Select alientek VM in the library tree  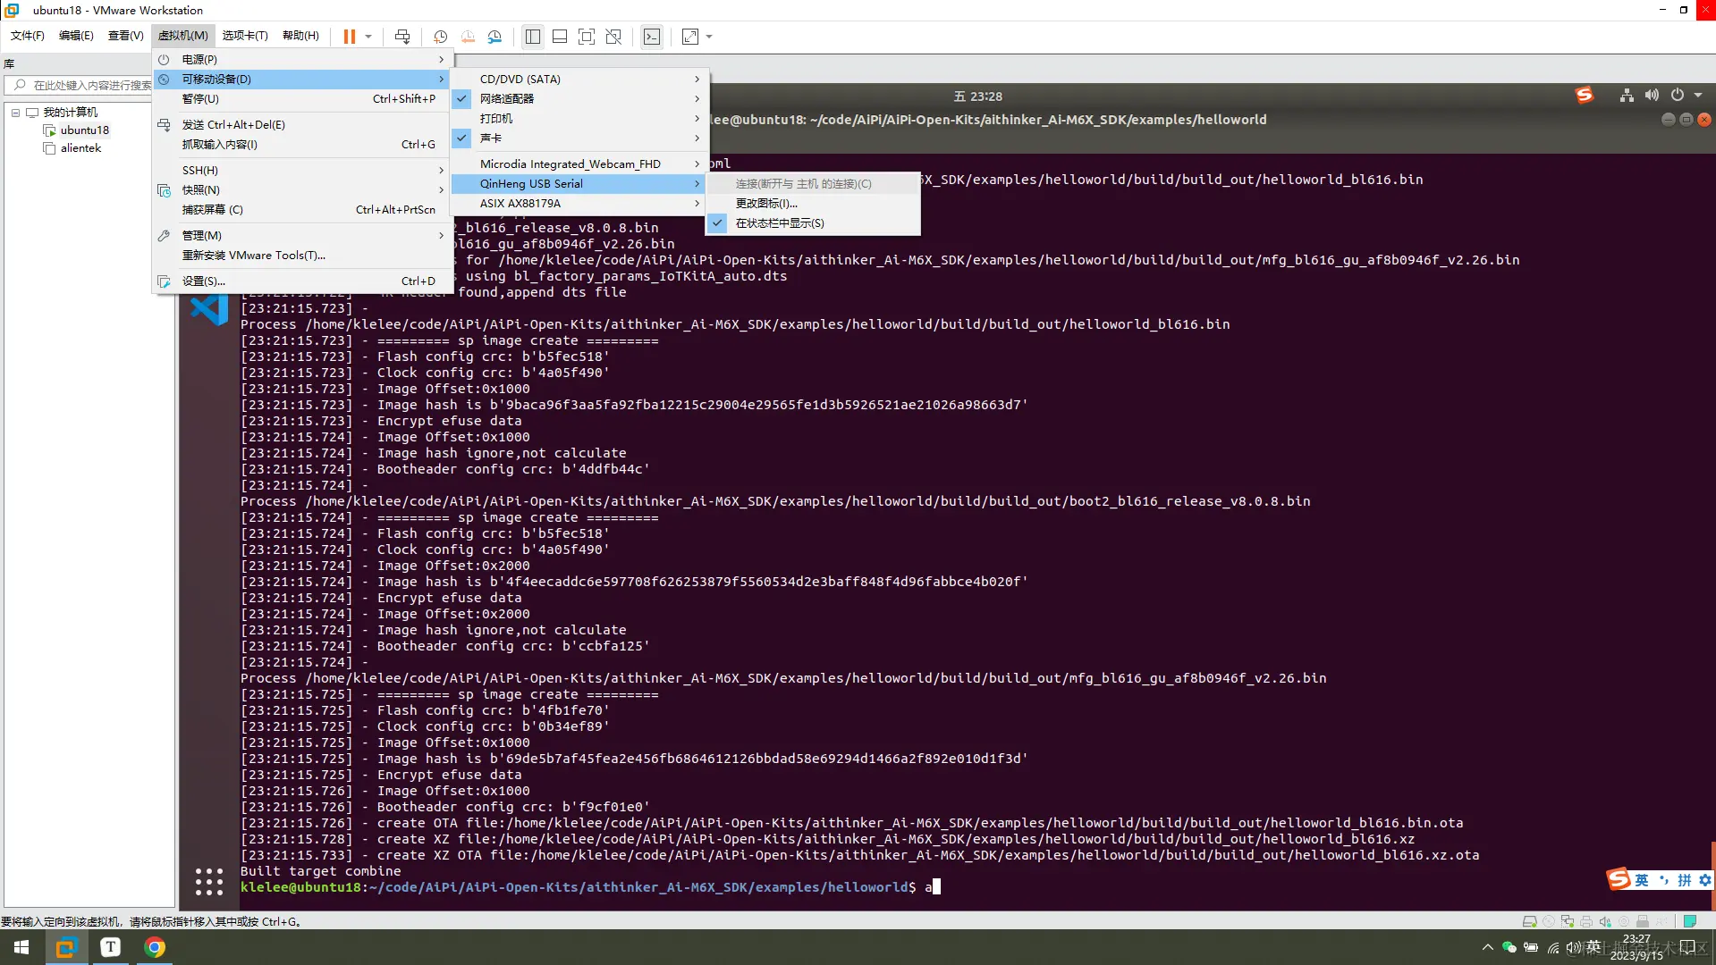coord(80,148)
